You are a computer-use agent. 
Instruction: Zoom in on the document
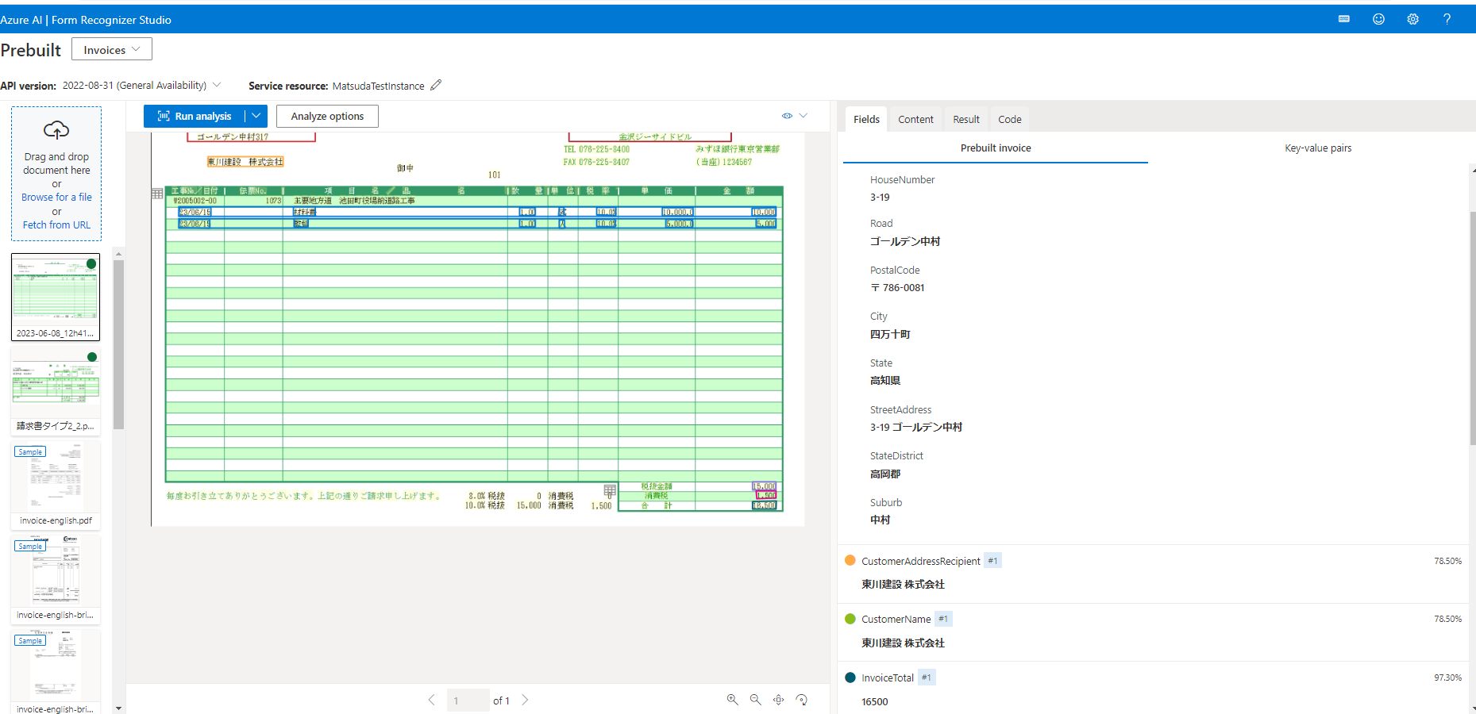coord(732,700)
